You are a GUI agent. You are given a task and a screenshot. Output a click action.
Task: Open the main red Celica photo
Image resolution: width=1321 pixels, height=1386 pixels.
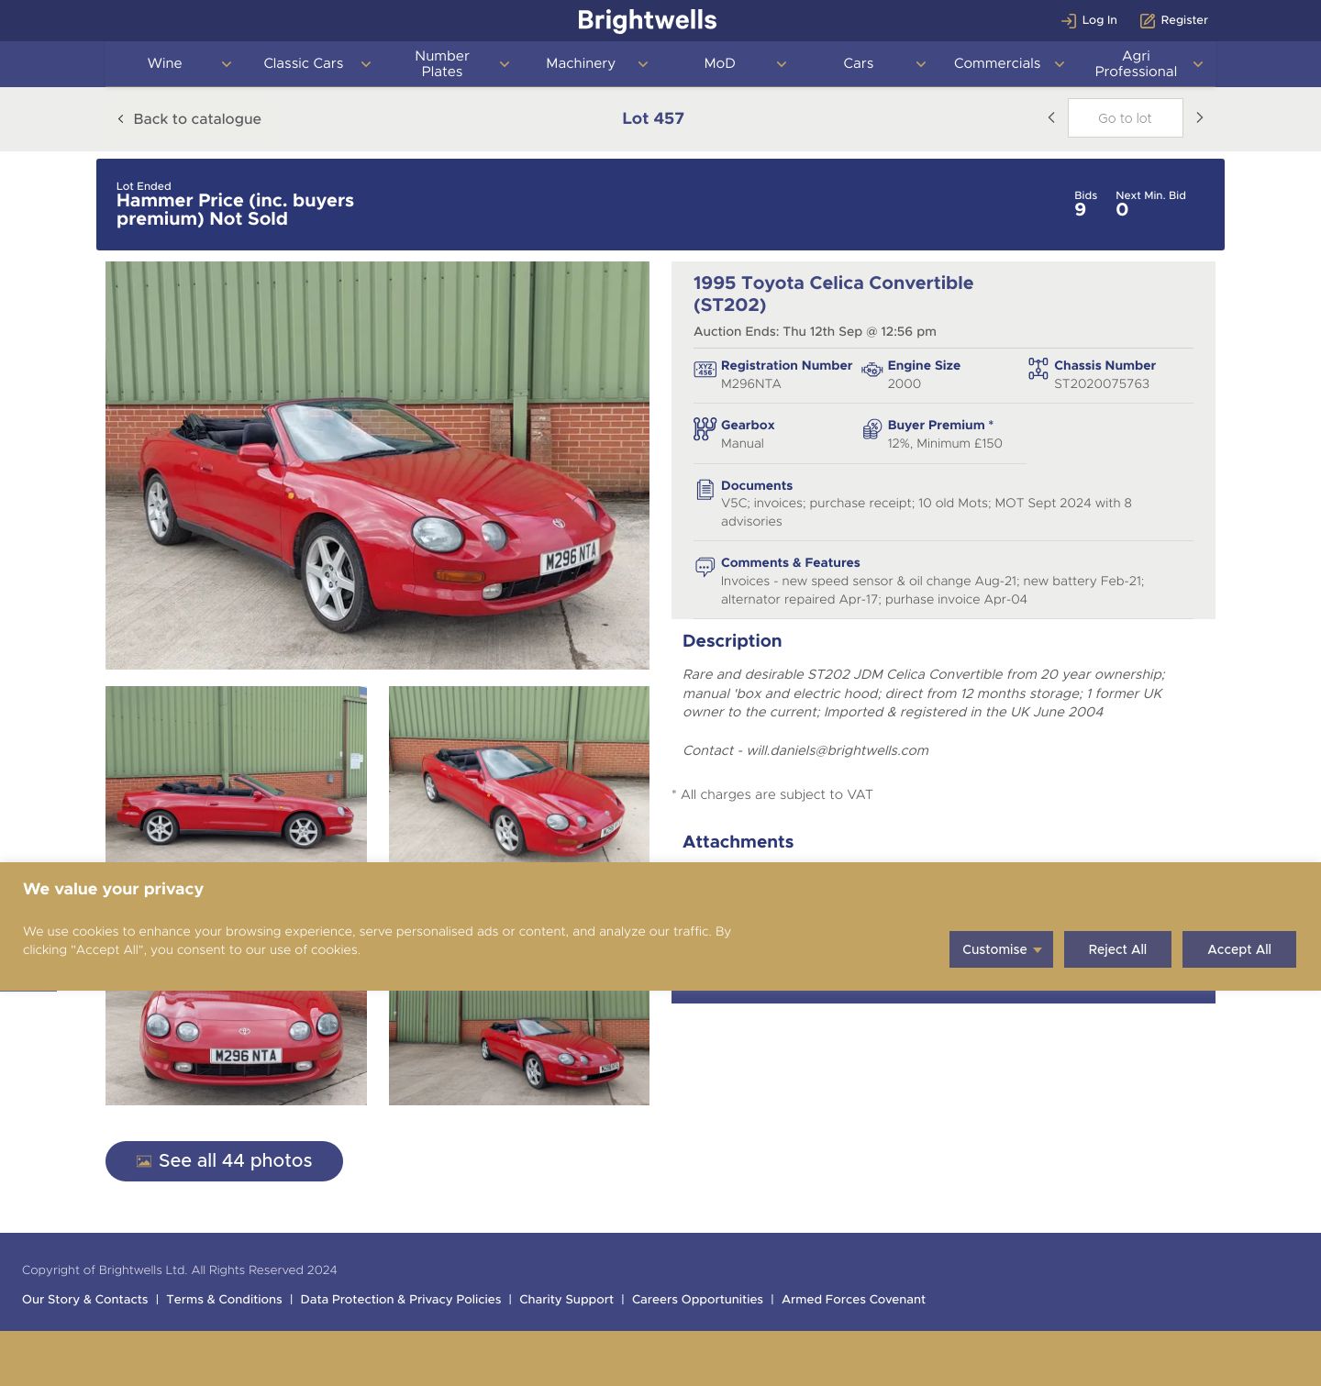(x=377, y=466)
